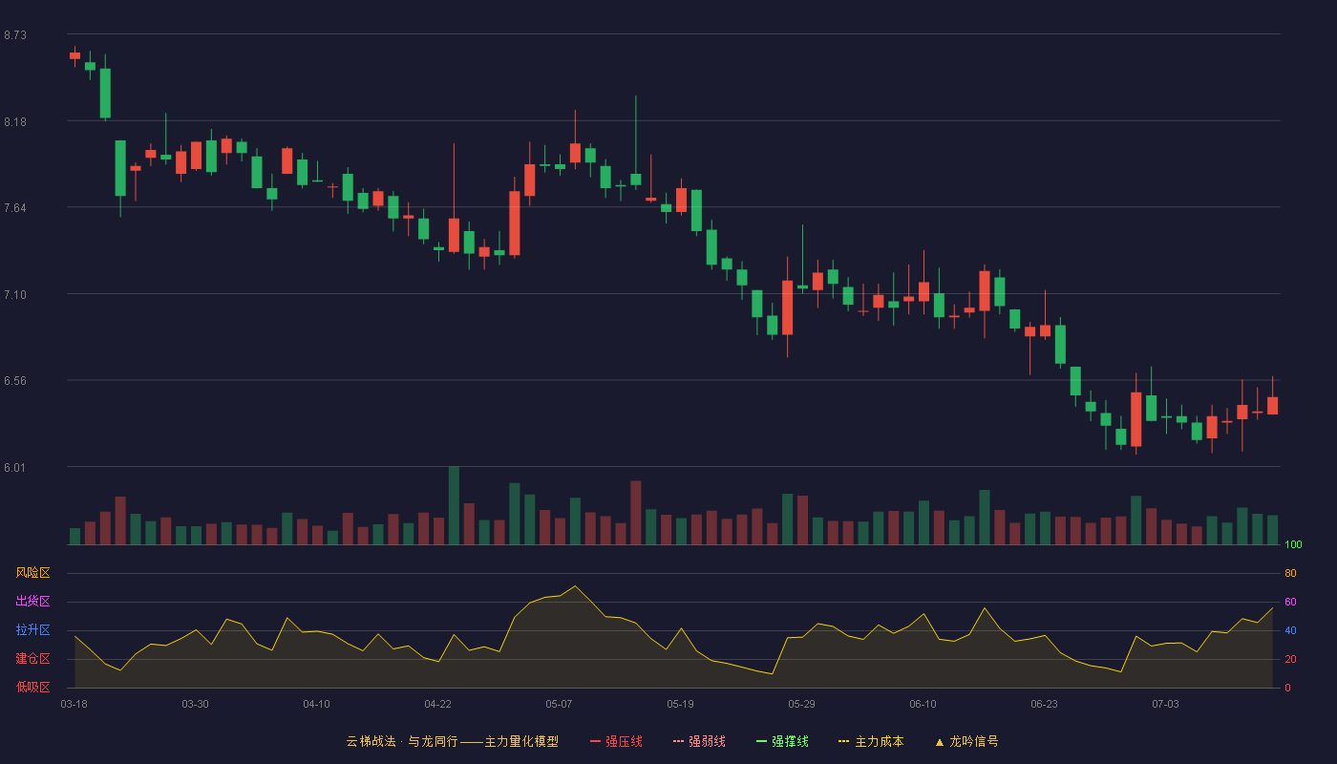
Task: Click the 8.18 price axis label
Action: tap(15, 122)
